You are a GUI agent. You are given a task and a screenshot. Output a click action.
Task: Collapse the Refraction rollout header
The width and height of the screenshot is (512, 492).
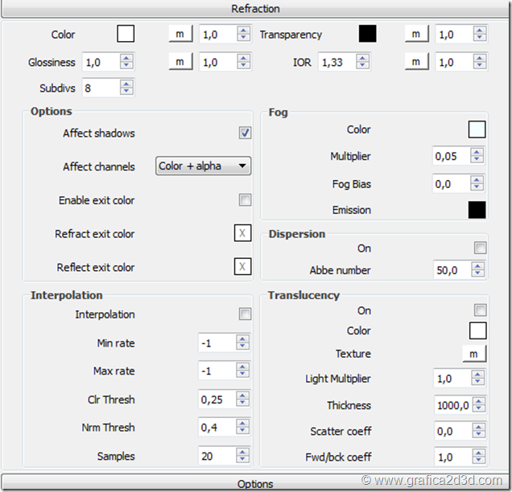pyautogui.click(x=256, y=9)
